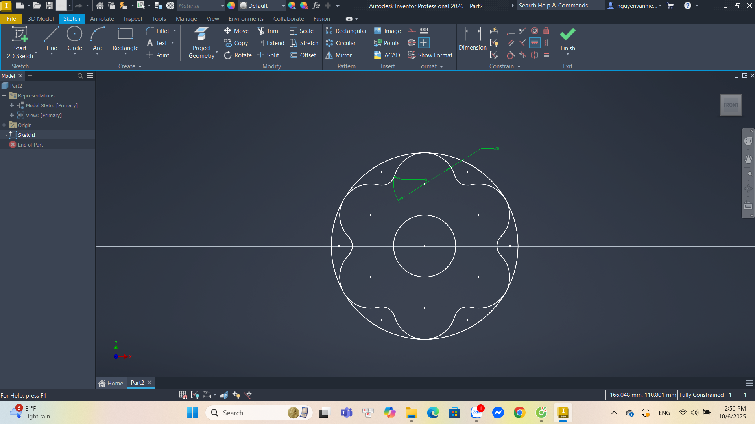Toggle Snap to Grid in status bar

point(183,395)
